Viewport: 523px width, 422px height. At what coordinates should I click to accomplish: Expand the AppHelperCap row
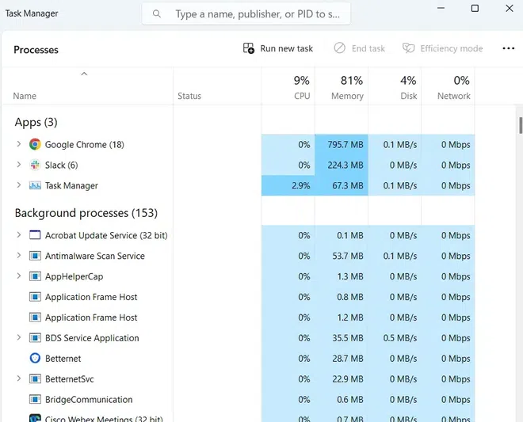coord(19,276)
